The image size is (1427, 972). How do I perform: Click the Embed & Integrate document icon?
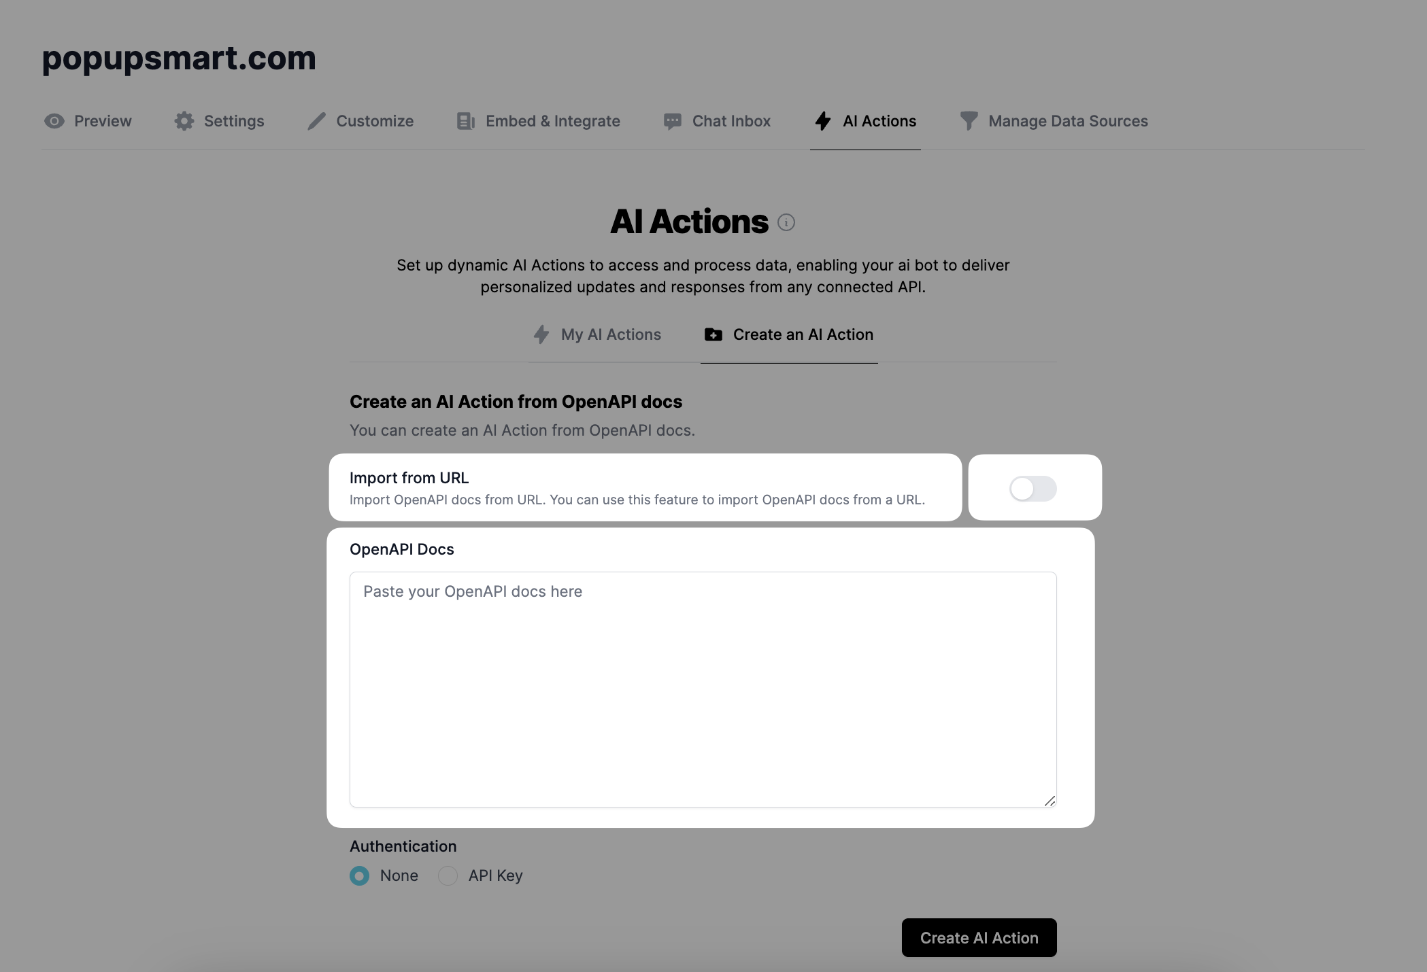point(467,120)
